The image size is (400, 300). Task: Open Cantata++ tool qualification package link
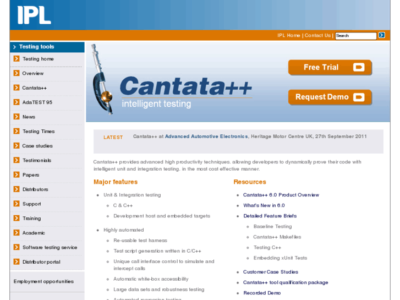tap(286, 282)
